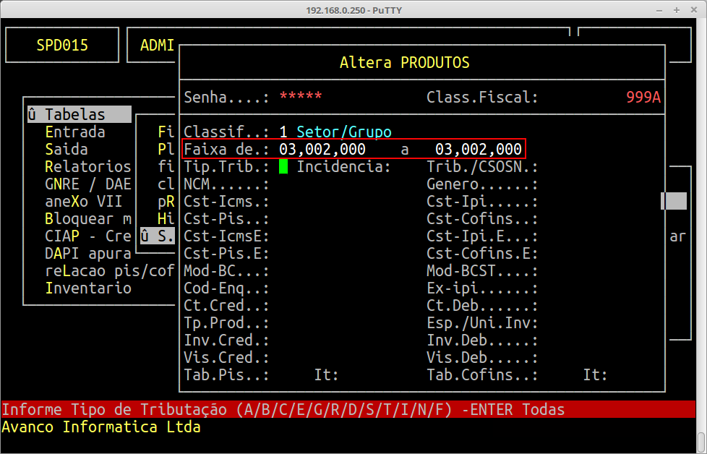Click the green cursor in Tip.Trib field
The width and height of the screenshot is (707, 454).
pos(283,167)
